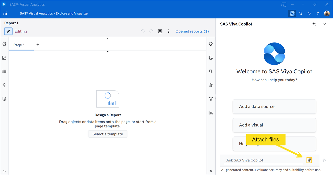
Task: Open the Ranks pane on right sidebar
Action: click(x=211, y=113)
